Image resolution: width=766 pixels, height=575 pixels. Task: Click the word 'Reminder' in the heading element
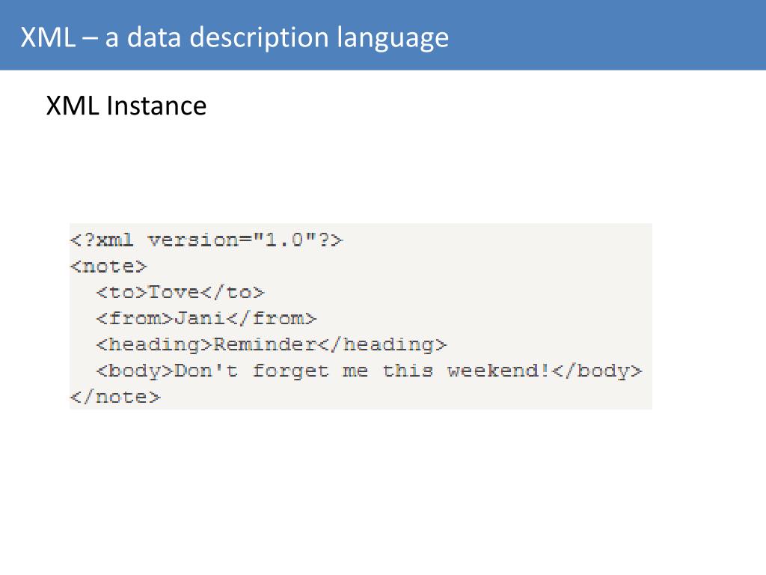[266, 344]
